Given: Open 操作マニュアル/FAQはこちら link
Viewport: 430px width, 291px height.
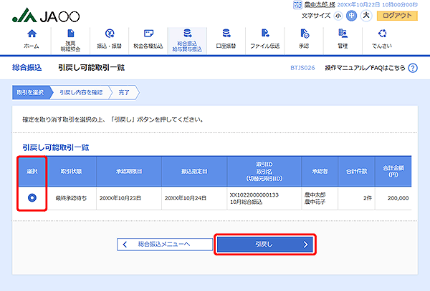Looking at the screenshot, I should coord(365,68).
